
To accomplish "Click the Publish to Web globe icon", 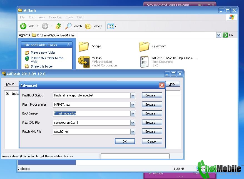I will click(27, 58).
